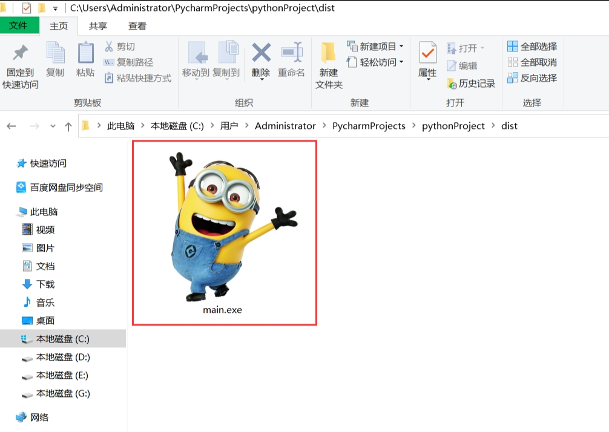
Task: Click the red Delete X icon
Action: [261, 53]
